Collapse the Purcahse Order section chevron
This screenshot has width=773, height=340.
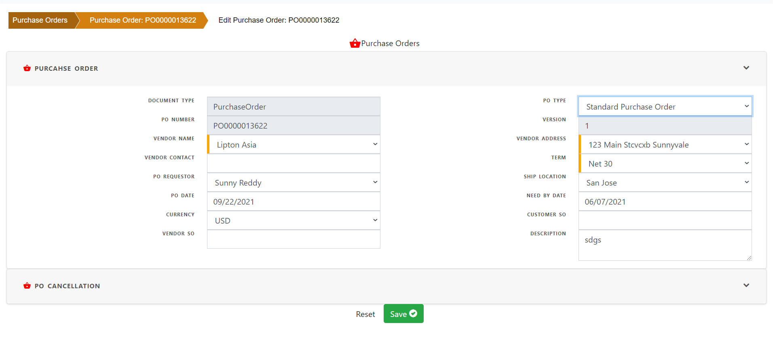pos(746,68)
